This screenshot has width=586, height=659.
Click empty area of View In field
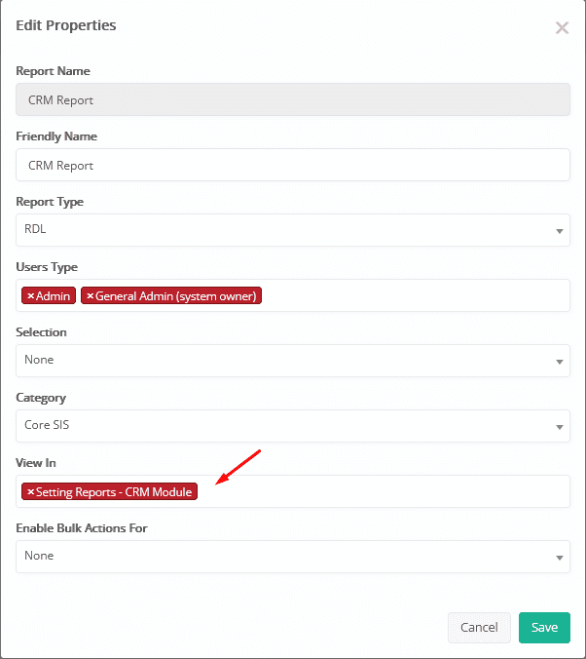[383, 491]
